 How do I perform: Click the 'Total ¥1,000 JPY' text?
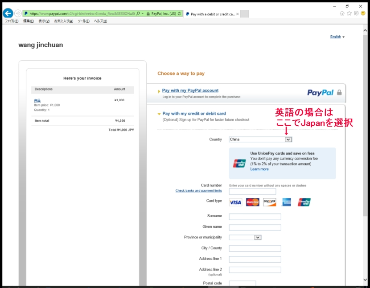tap(121, 130)
